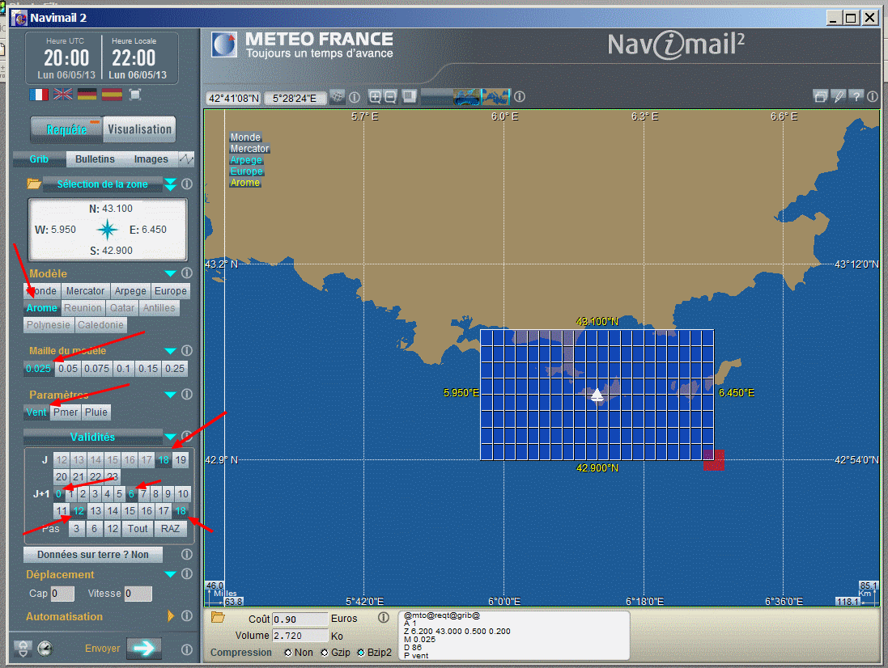The image size is (888, 668).
Task: Show info for Maille du modèle
Action: tap(187, 351)
